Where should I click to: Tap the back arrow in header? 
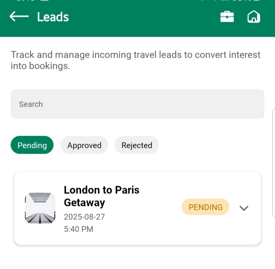pyautogui.click(x=19, y=16)
